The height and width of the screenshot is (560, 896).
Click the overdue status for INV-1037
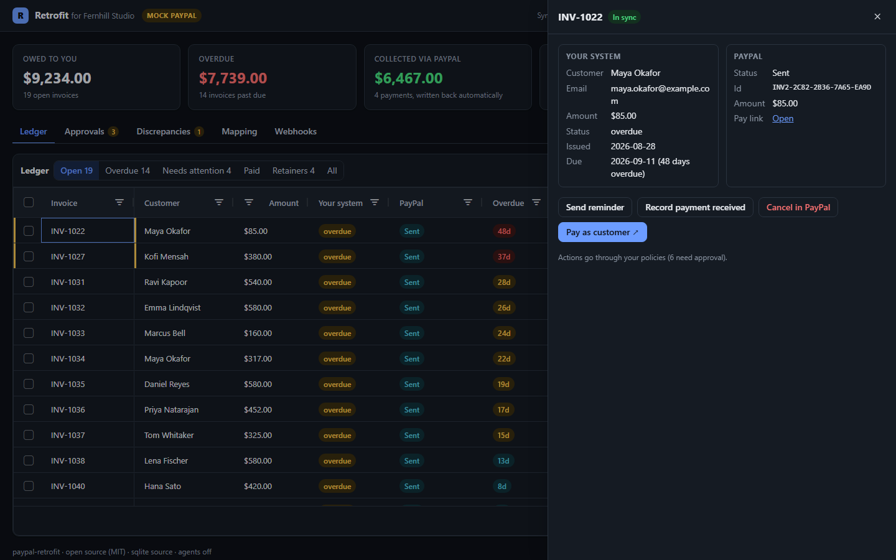(337, 435)
